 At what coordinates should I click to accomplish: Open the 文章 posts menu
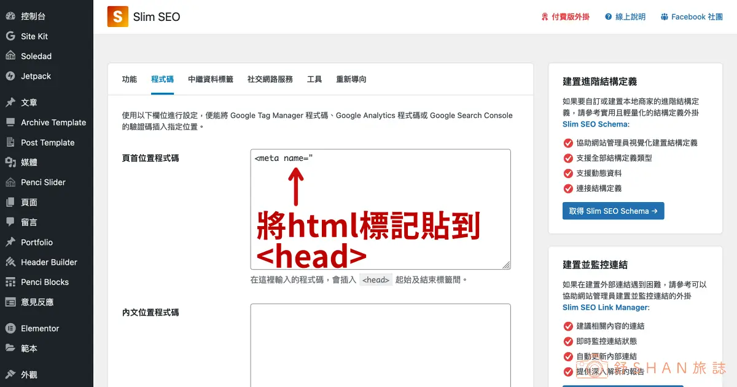(47, 103)
